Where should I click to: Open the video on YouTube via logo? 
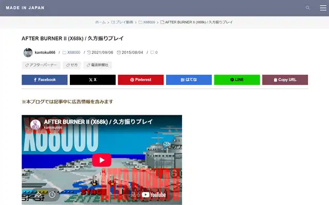click(x=154, y=195)
